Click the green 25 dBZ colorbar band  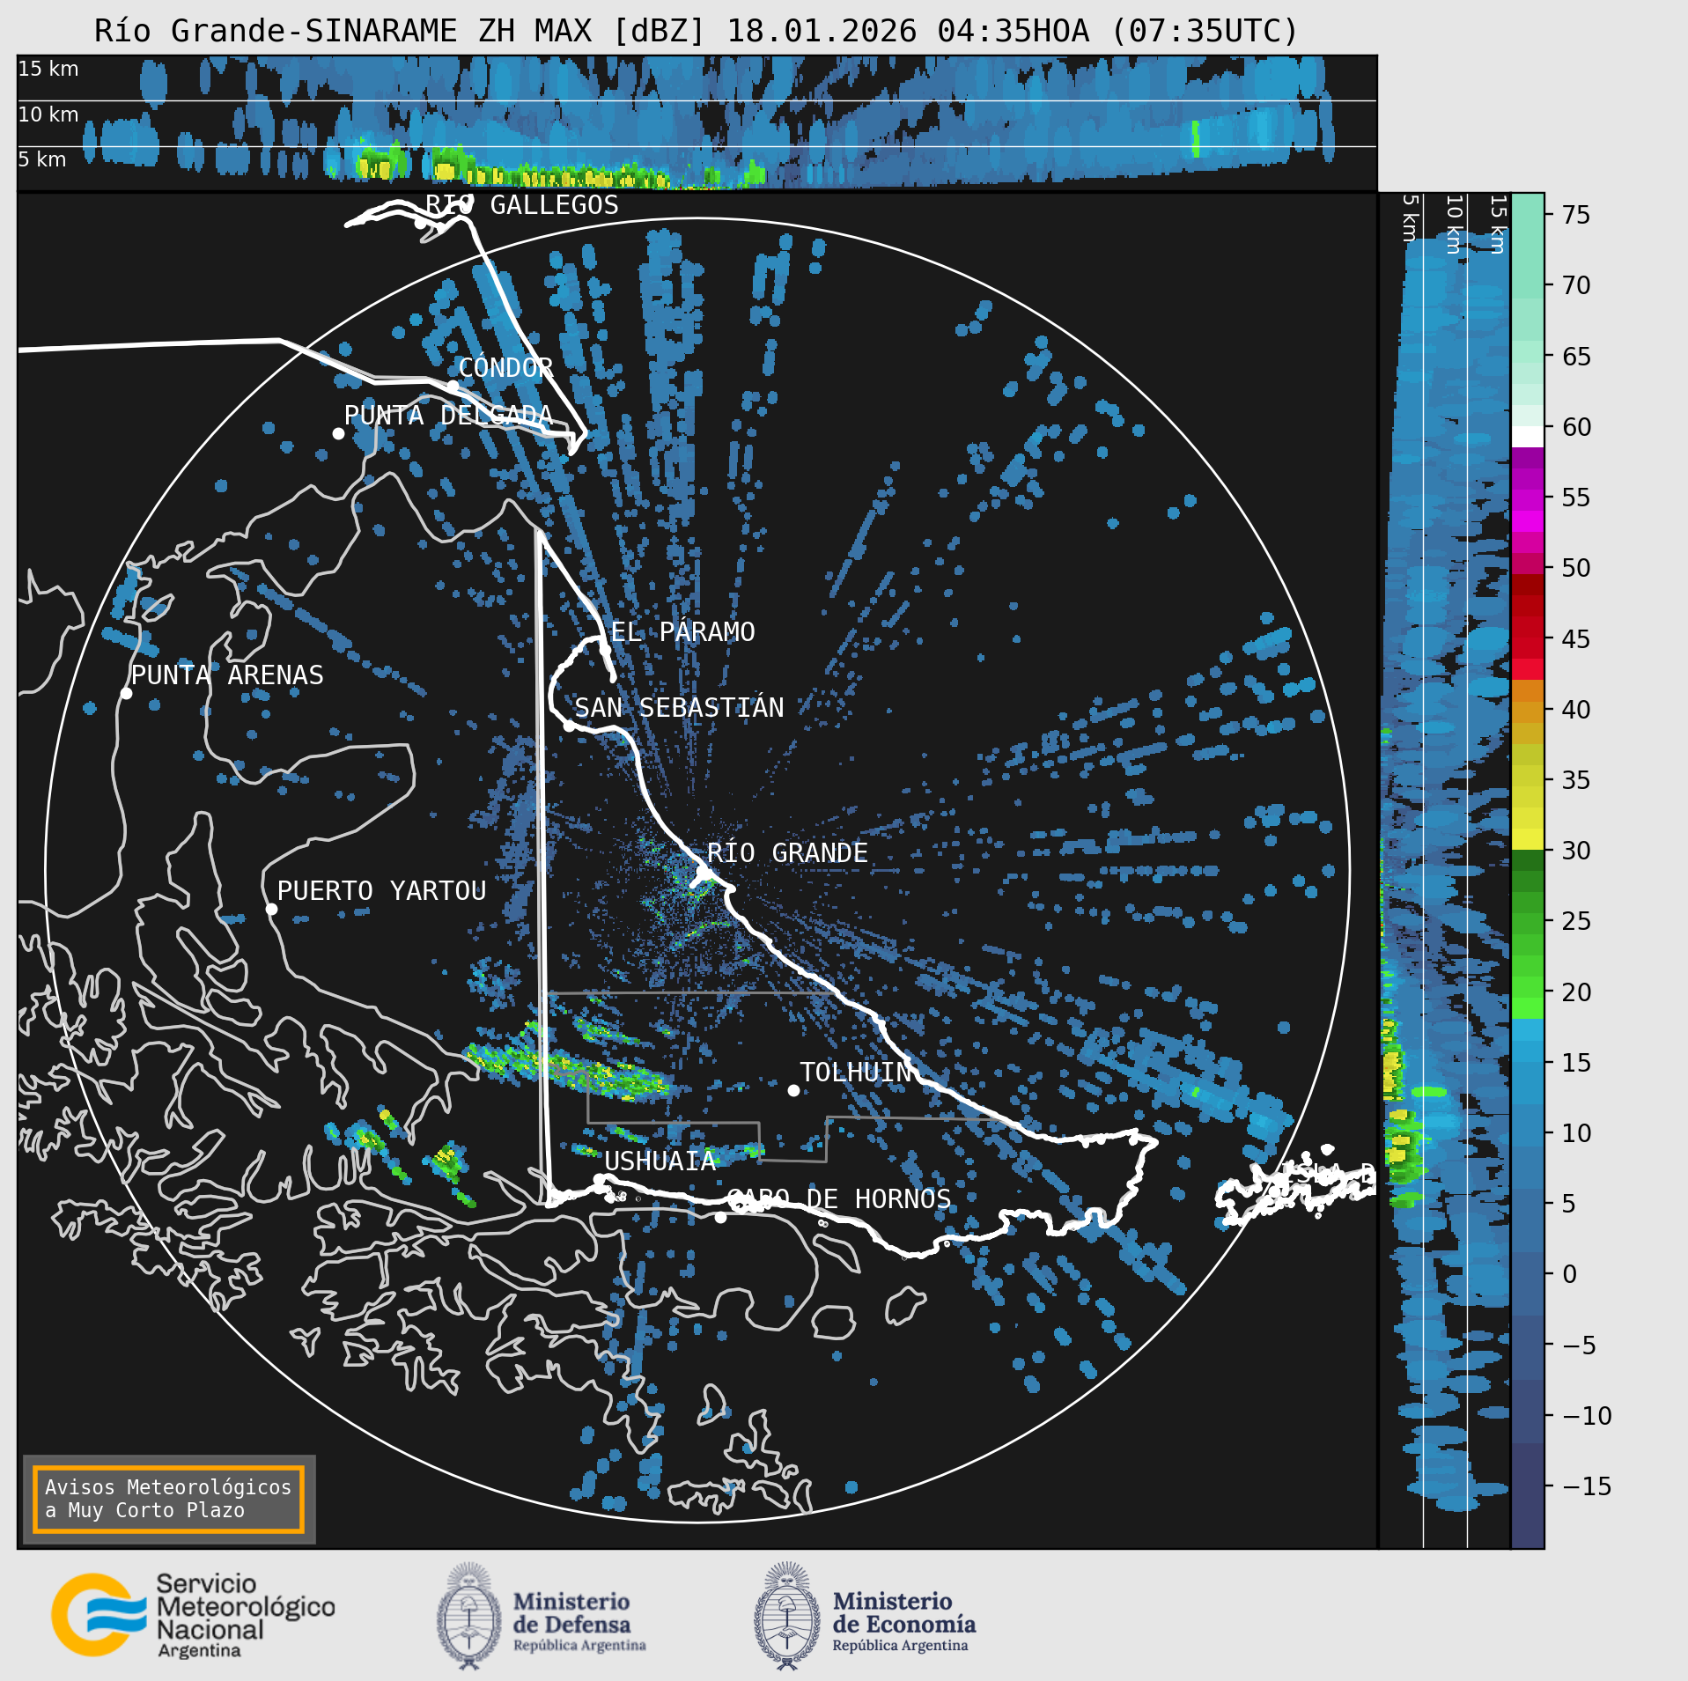[1528, 924]
